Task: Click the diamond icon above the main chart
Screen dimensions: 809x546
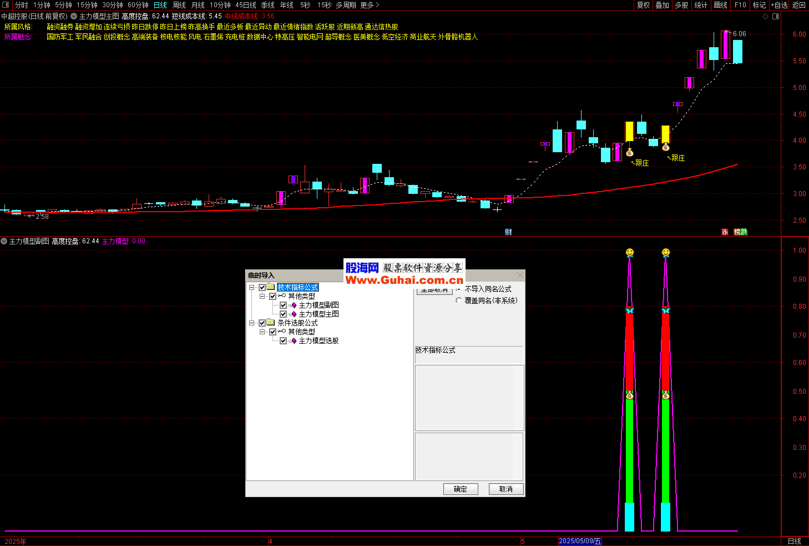Action: (766, 17)
